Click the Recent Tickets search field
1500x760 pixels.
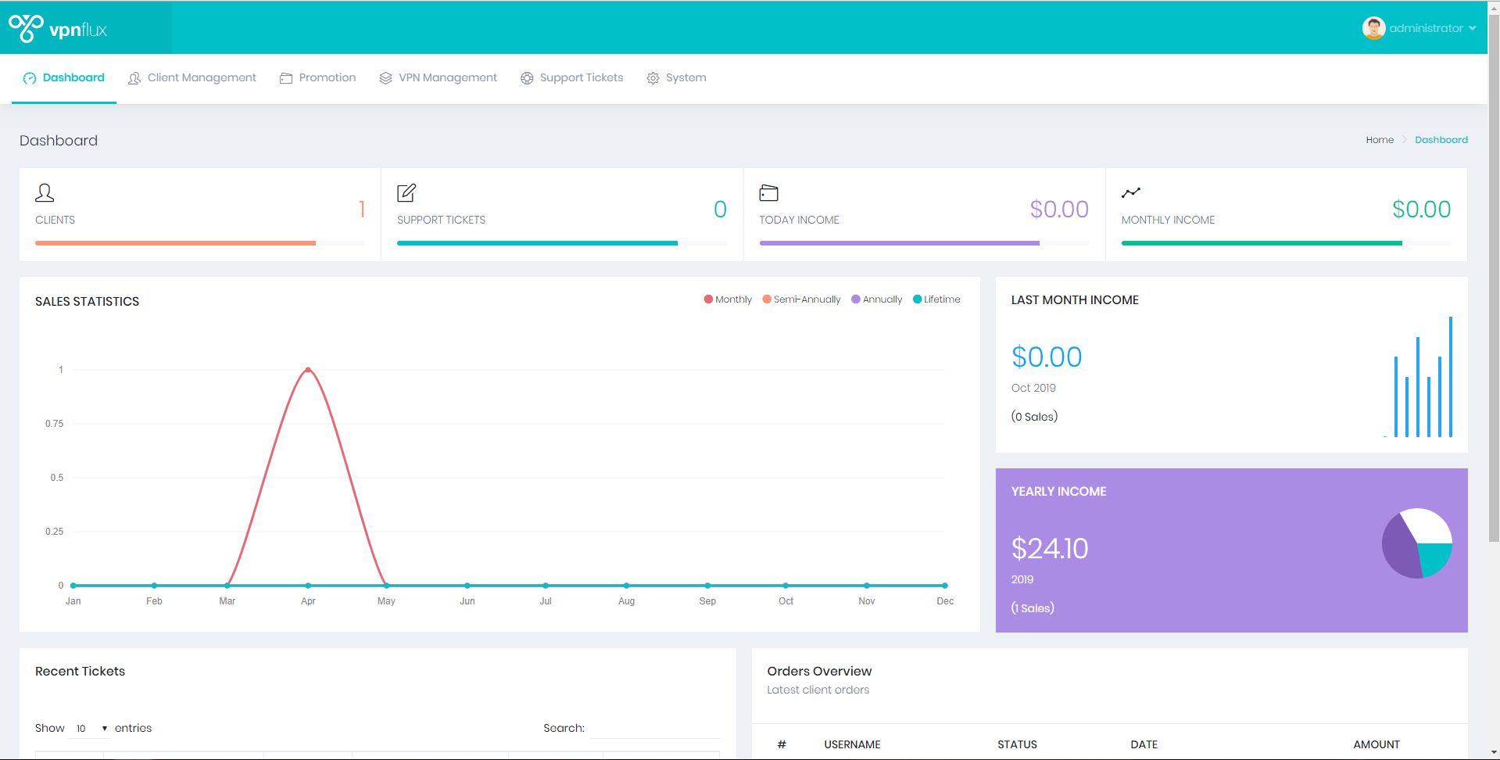[x=654, y=728]
